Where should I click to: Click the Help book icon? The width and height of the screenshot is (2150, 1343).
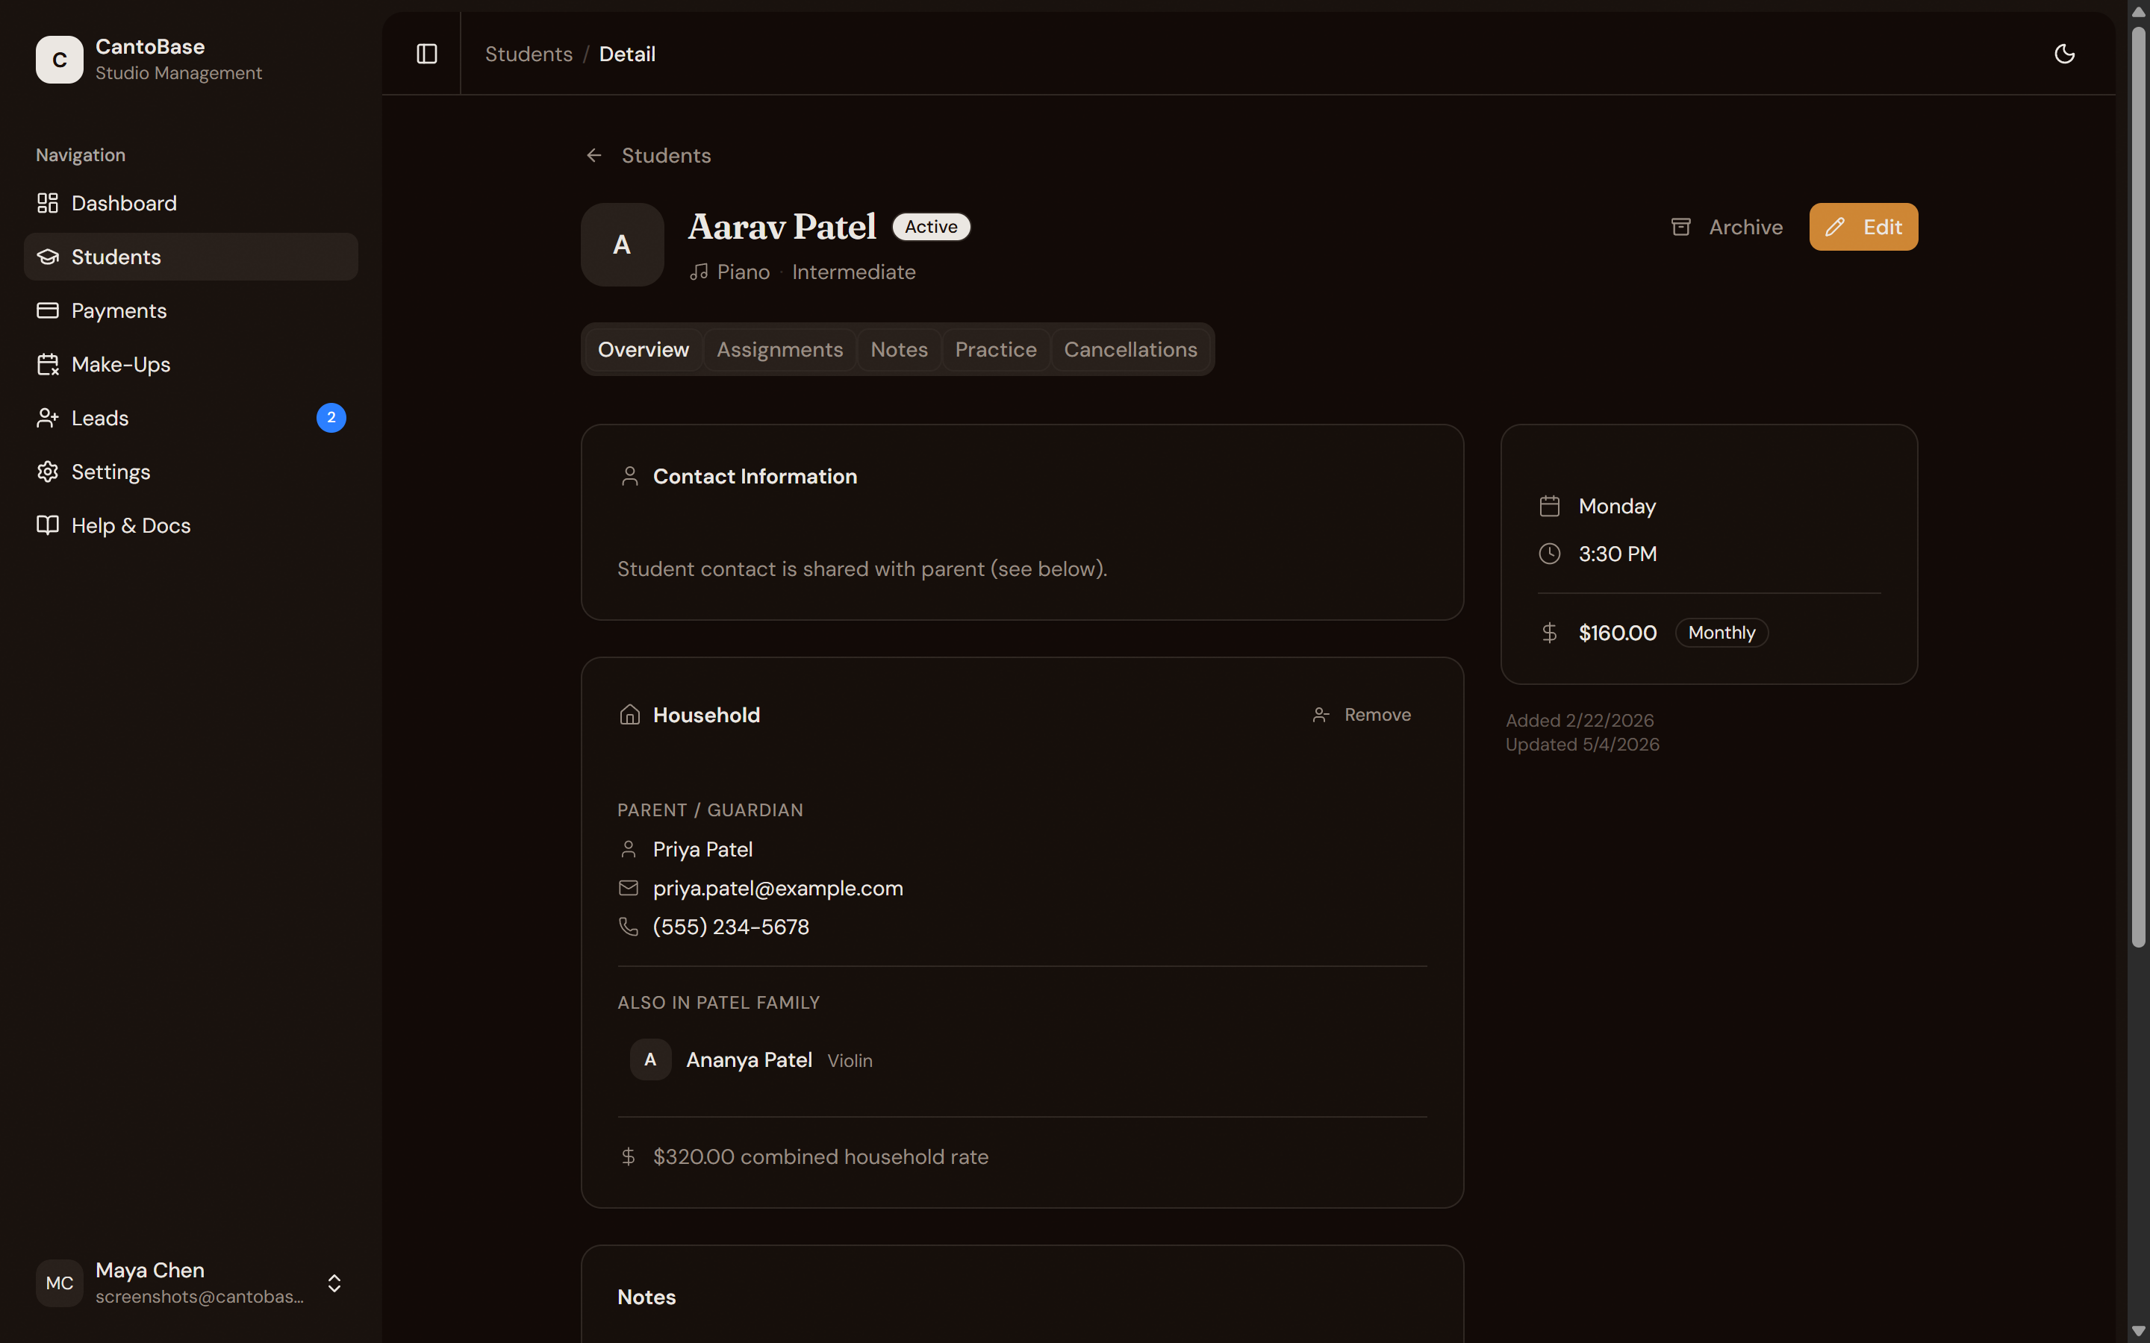(x=48, y=525)
